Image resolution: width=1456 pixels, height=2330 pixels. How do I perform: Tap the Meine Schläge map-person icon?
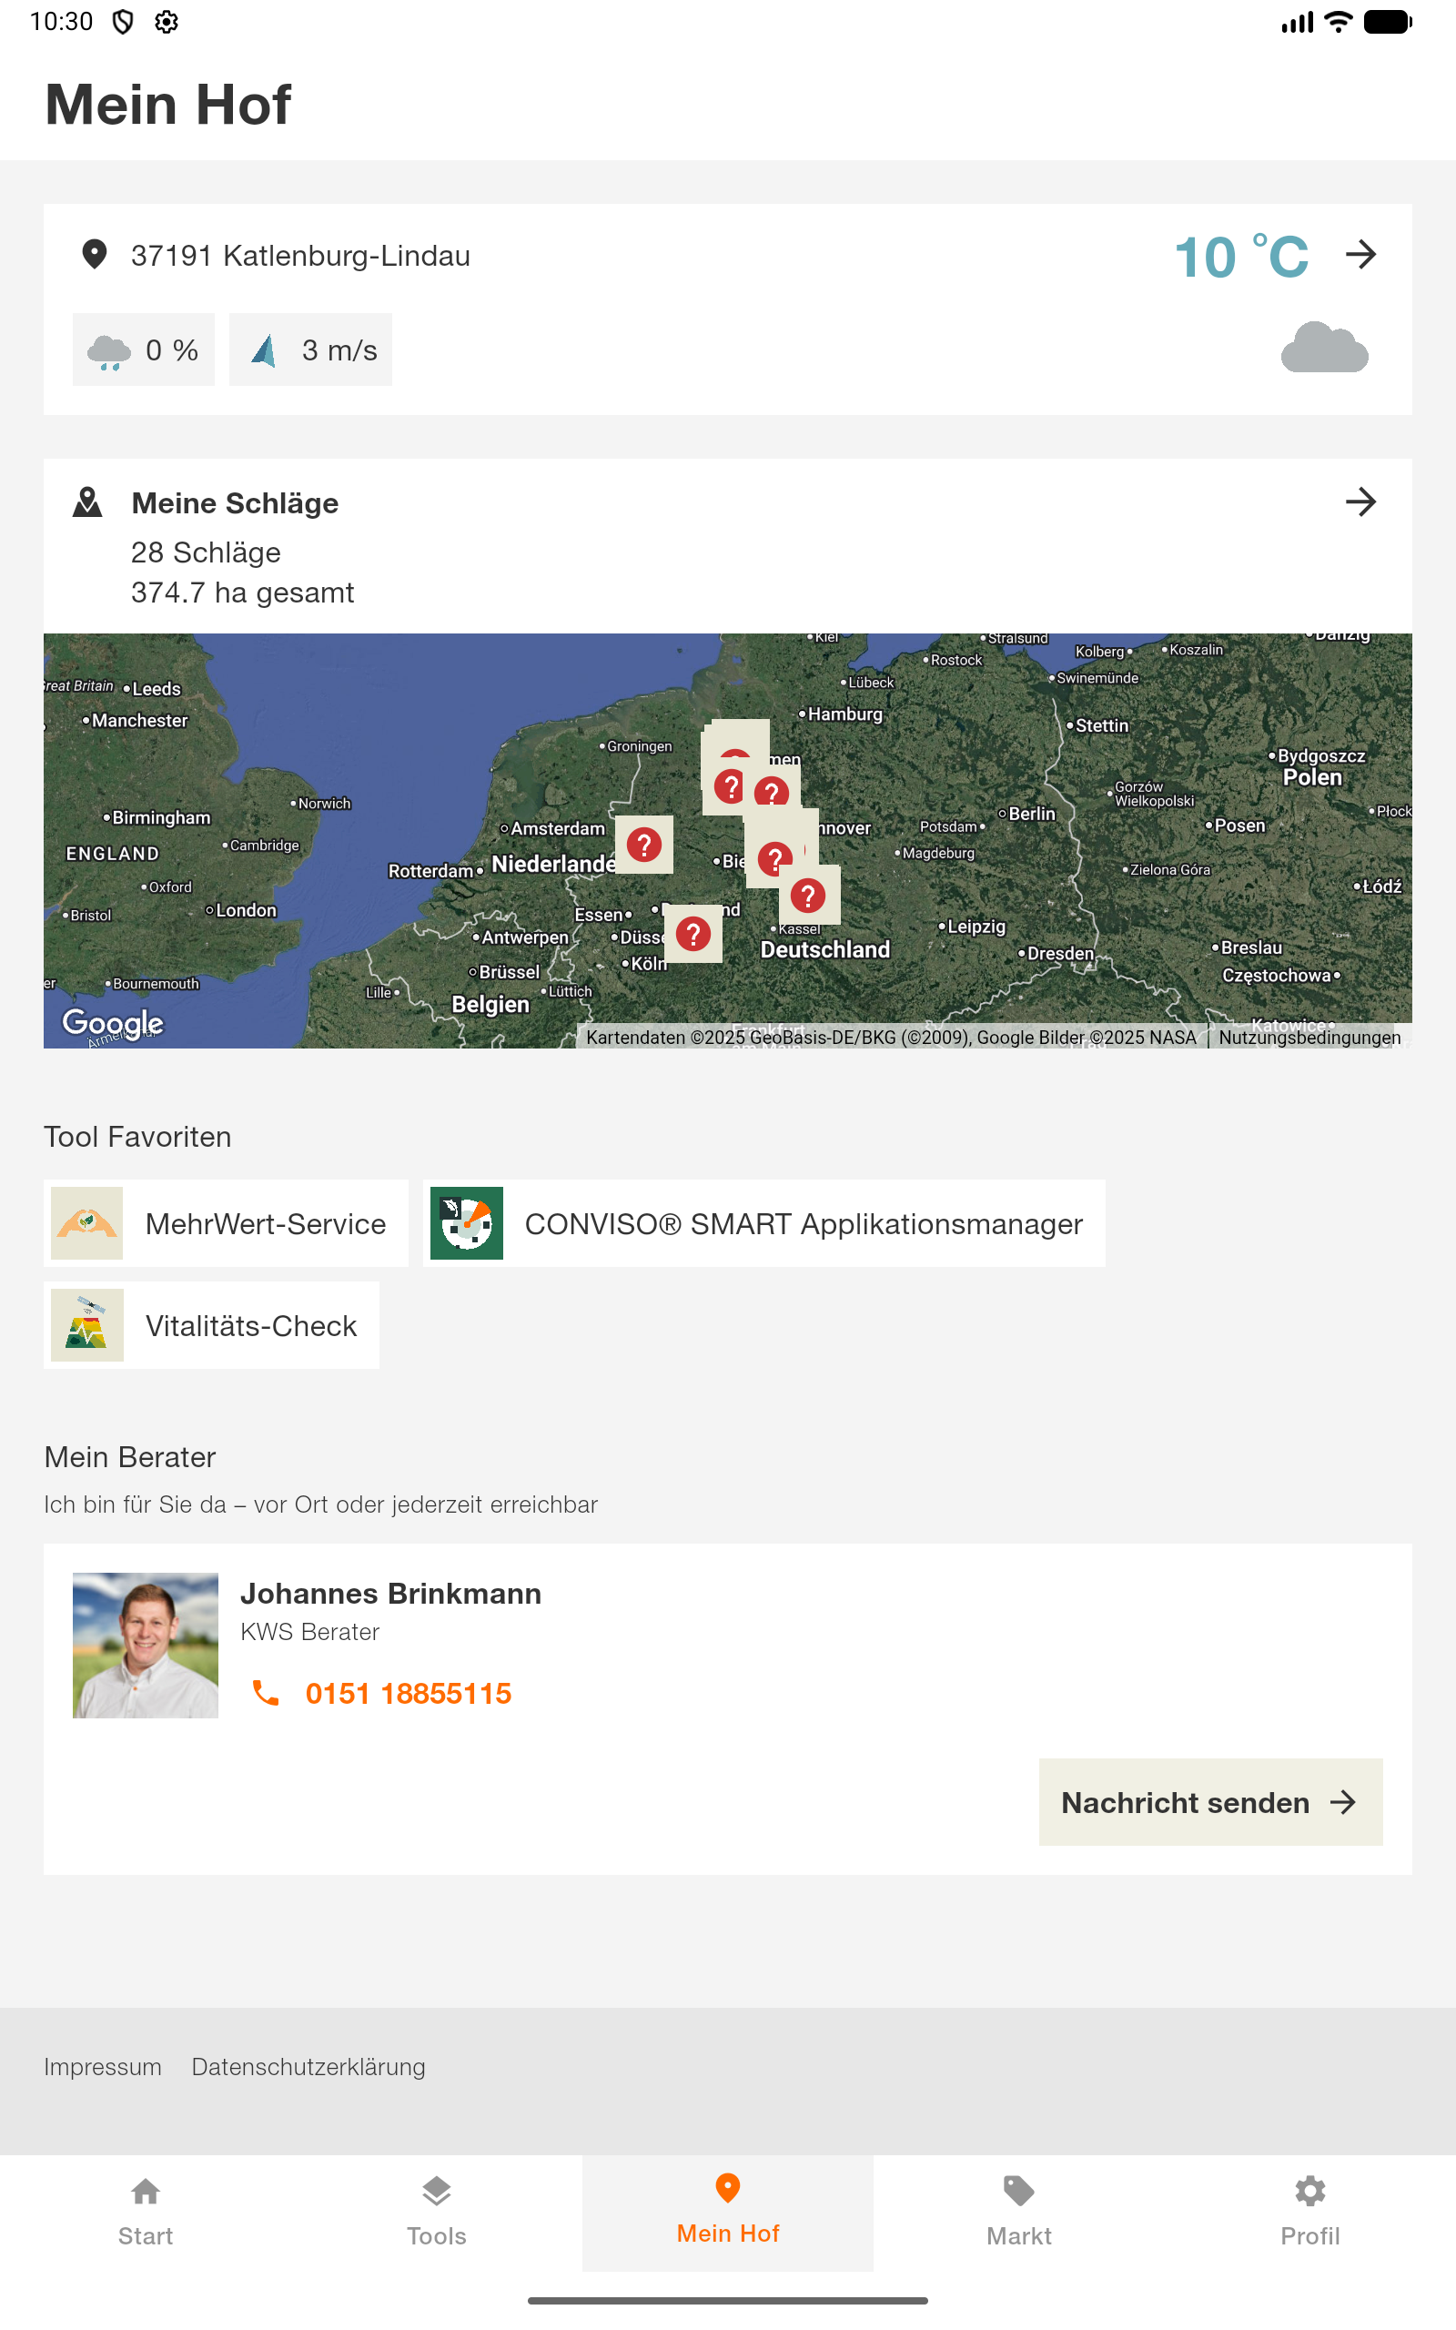click(87, 502)
